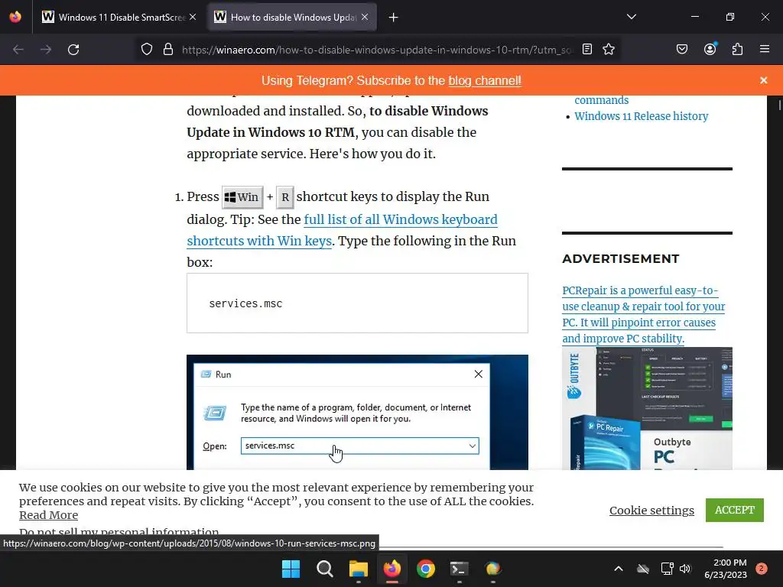Viewport: 783px width, 587px height.
Task: Click the site security padlock icon
Action: click(x=168, y=50)
